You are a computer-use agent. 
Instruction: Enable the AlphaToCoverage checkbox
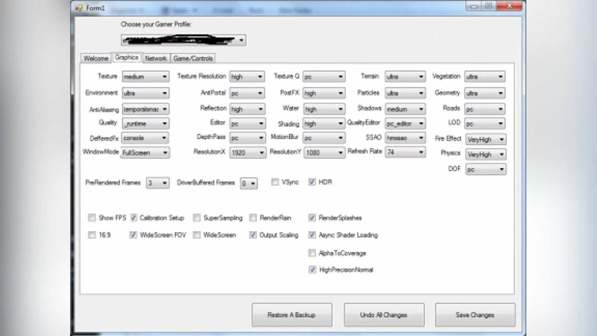click(x=312, y=253)
